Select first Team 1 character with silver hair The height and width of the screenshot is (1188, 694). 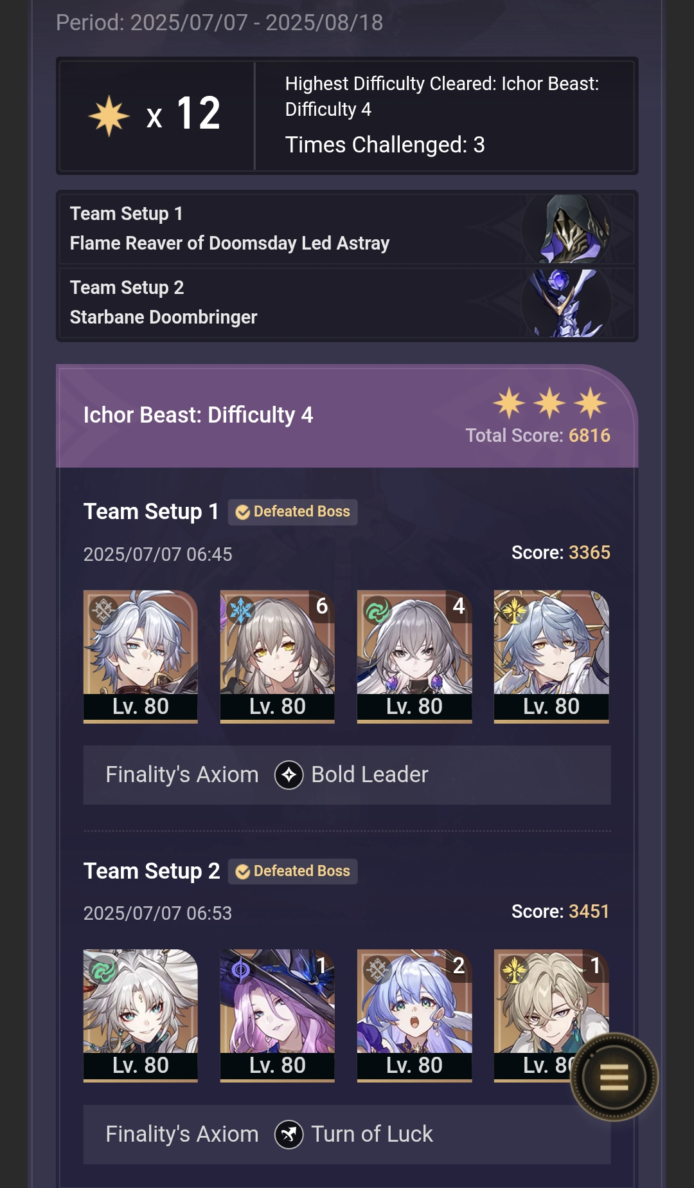(x=141, y=657)
